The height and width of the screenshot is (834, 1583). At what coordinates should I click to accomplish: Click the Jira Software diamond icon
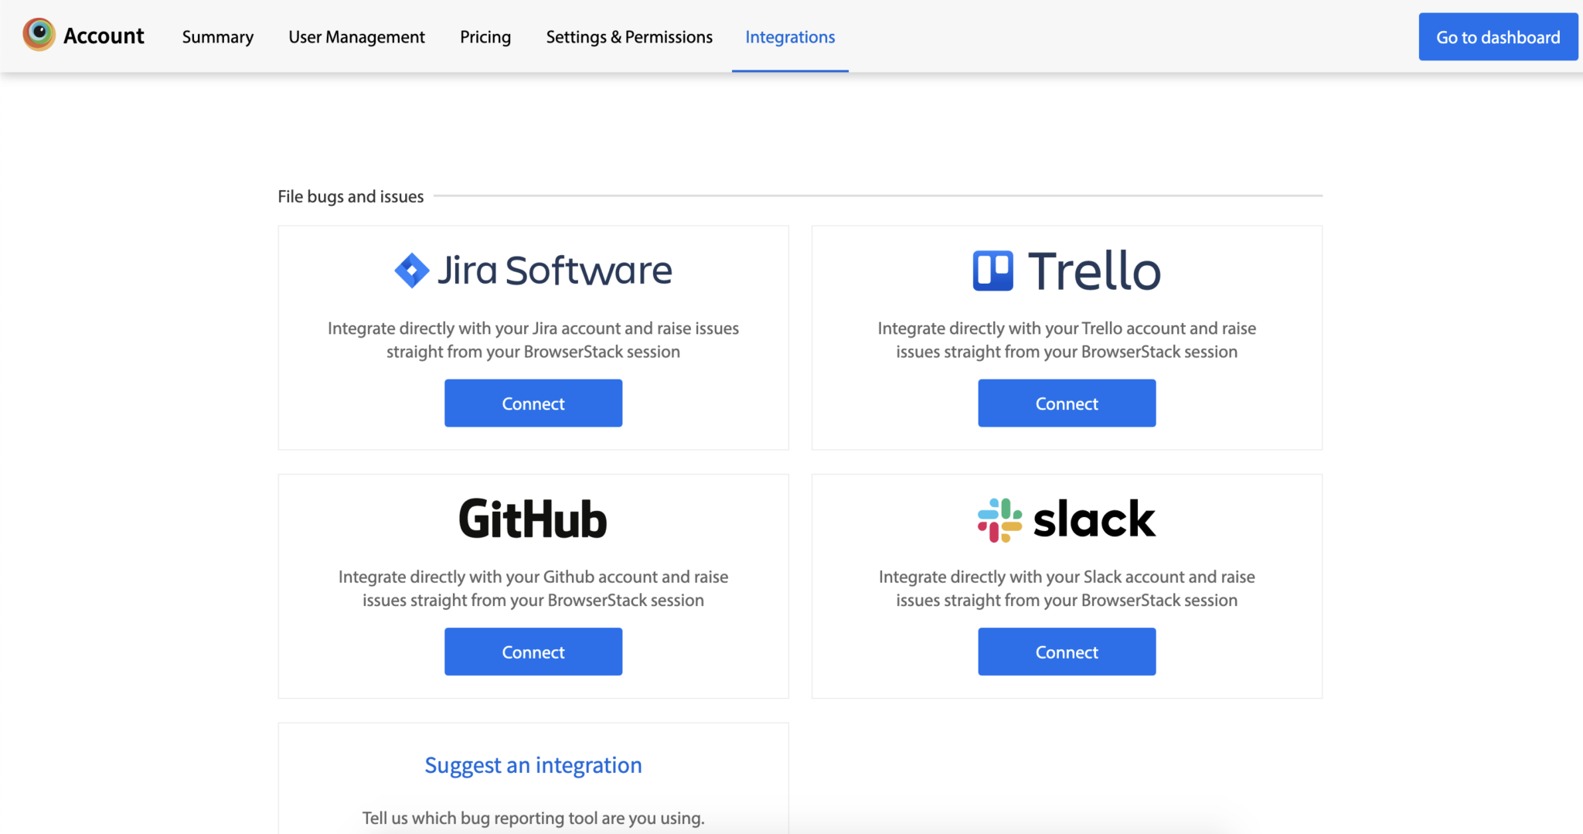point(411,271)
